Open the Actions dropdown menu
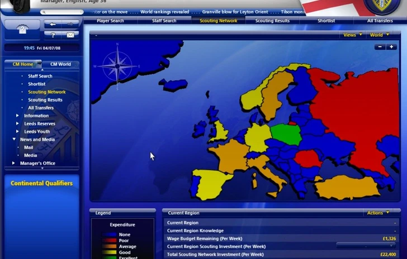Viewport: 407px width, 259px height. point(378,213)
